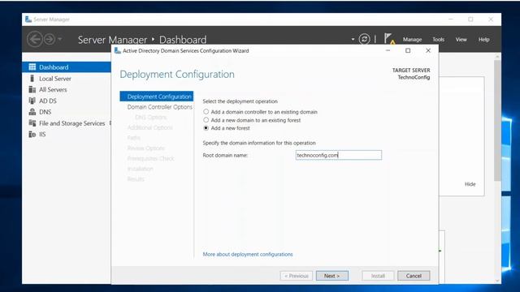Open Deployment Configuration wizard step
Image resolution: width=520 pixels, height=292 pixels.
point(157,97)
